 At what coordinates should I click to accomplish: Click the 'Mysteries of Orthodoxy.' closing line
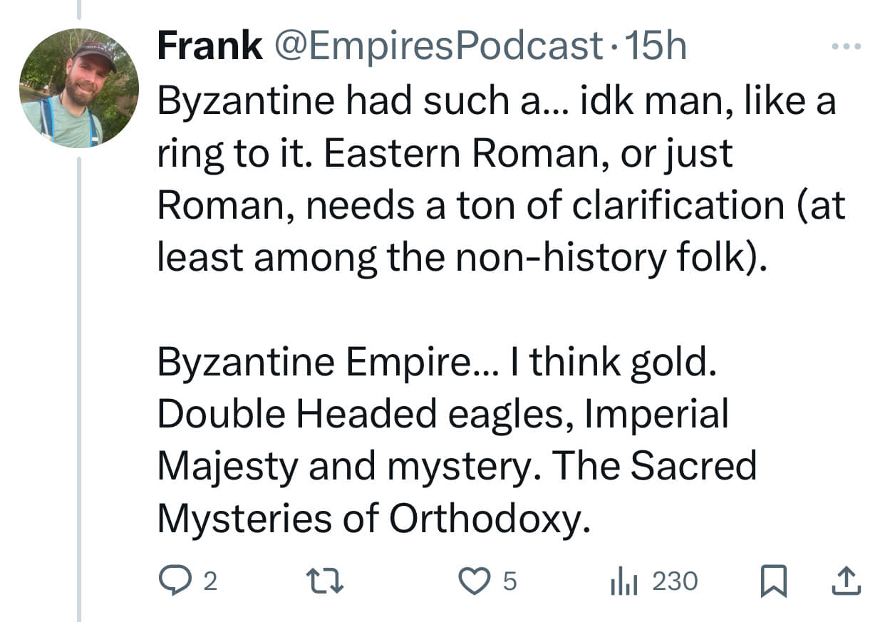373,519
